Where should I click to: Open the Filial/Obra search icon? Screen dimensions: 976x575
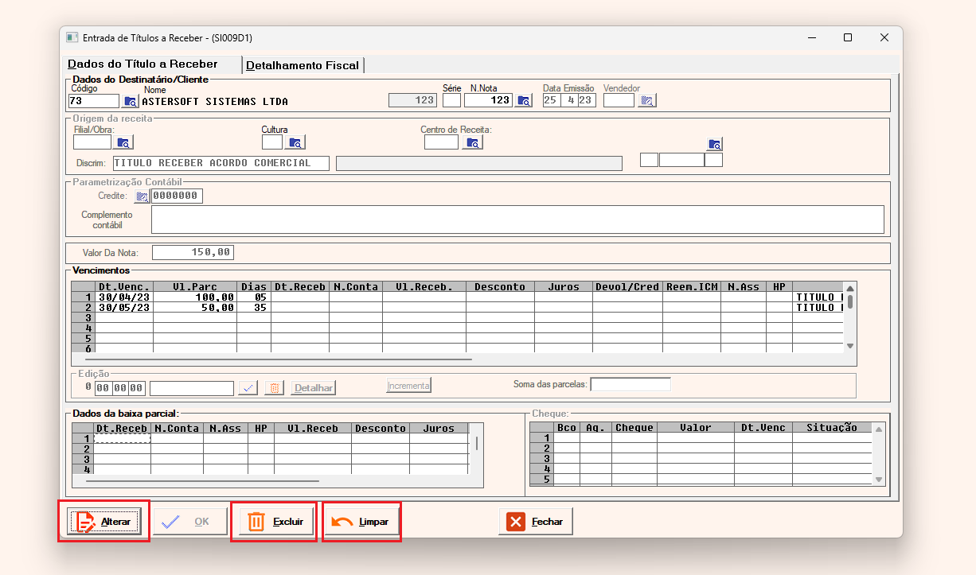pyautogui.click(x=123, y=143)
